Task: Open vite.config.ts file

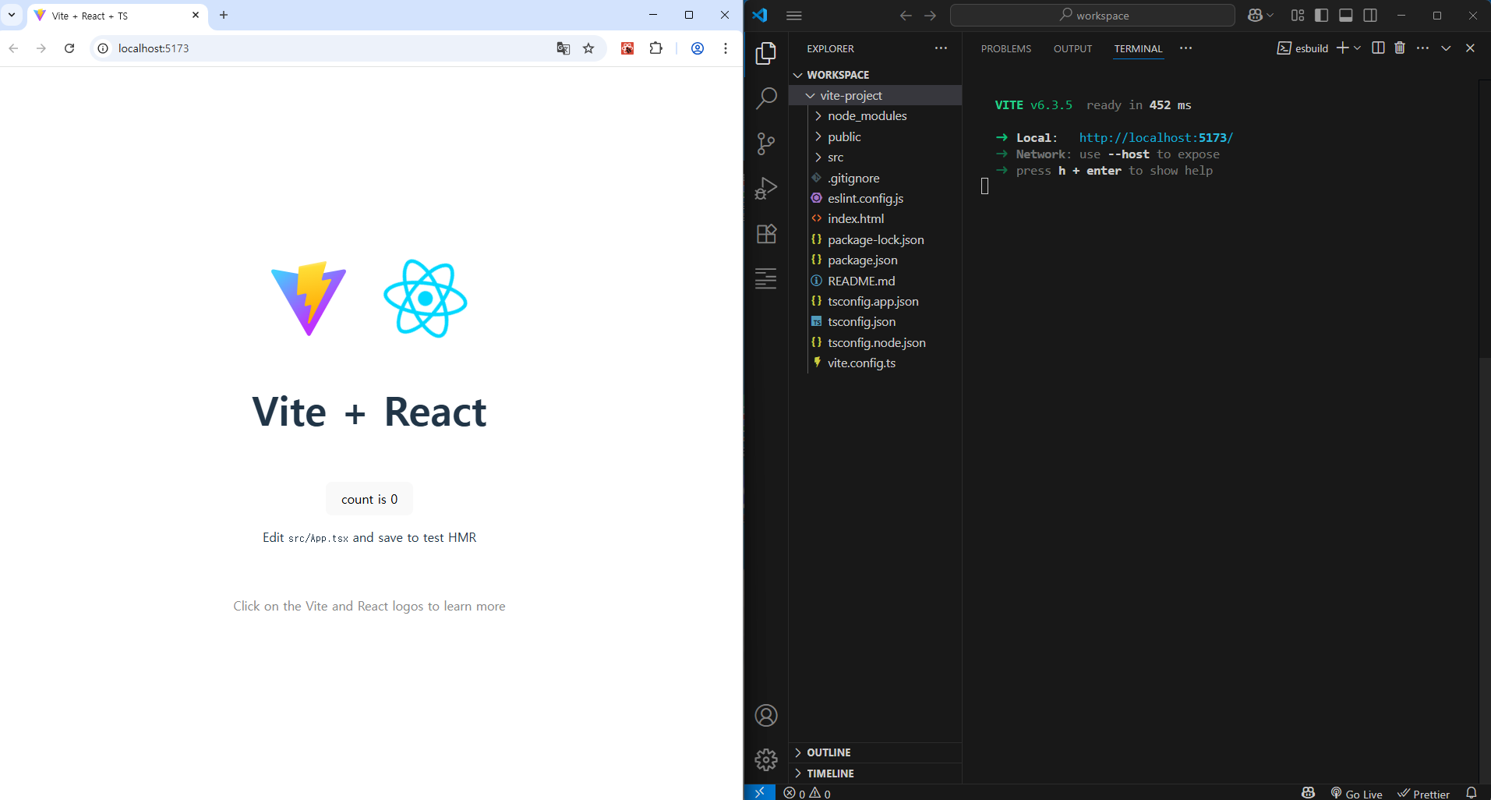Action: coord(875,363)
